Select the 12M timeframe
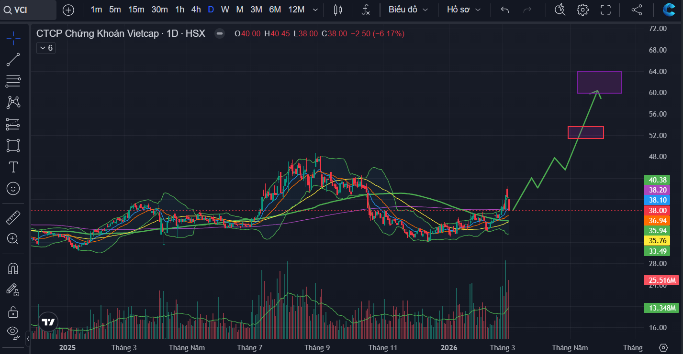 [296, 10]
